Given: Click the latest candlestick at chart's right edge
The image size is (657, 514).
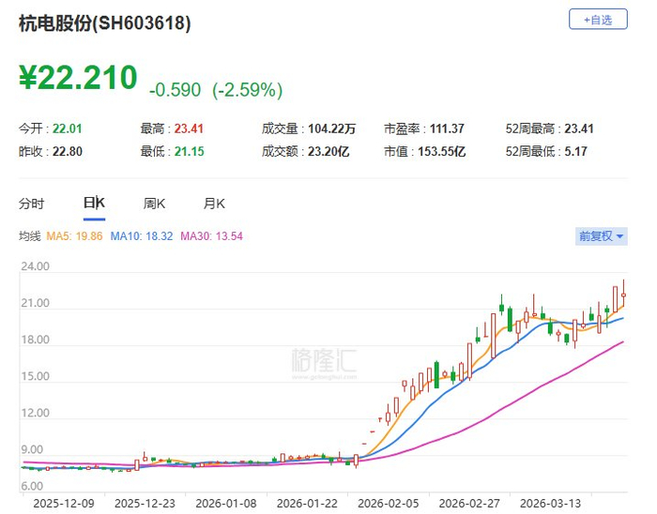Looking at the screenshot, I should (623, 295).
